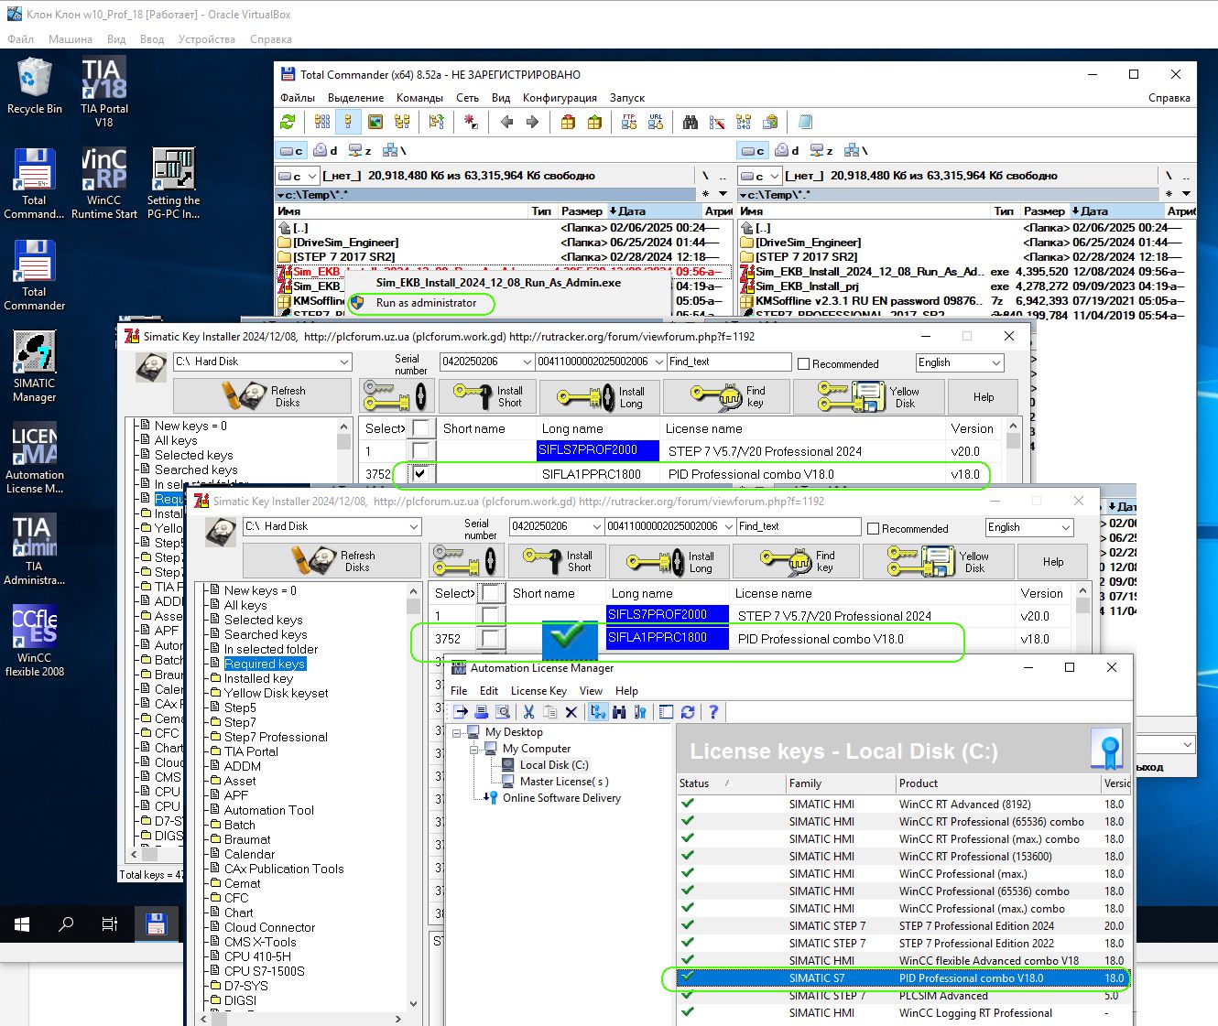Open file search binoculars in Total Commander toolbar

(x=691, y=122)
